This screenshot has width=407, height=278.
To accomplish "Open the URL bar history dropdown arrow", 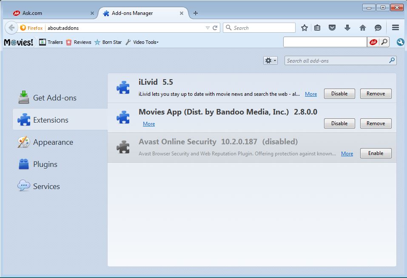I will click(208, 28).
